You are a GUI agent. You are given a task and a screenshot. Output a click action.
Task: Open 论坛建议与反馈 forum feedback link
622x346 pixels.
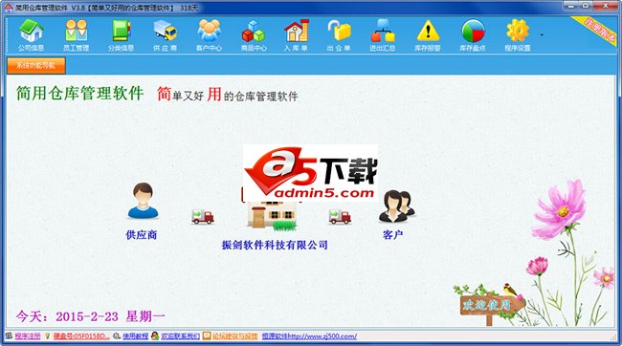click(x=234, y=336)
